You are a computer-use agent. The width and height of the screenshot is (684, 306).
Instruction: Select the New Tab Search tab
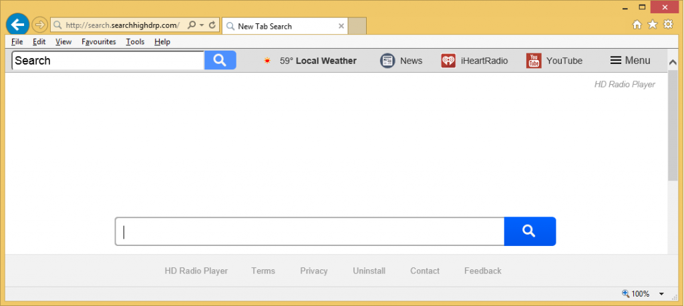point(285,26)
